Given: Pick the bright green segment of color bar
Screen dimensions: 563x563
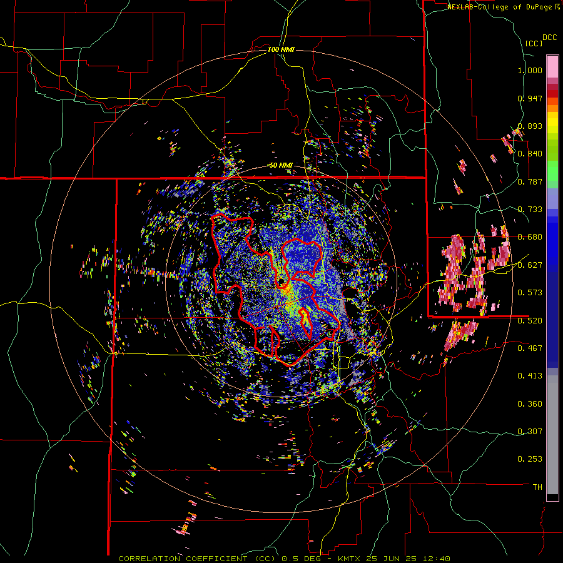Looking at the screenshot, I should coord(552,170).
